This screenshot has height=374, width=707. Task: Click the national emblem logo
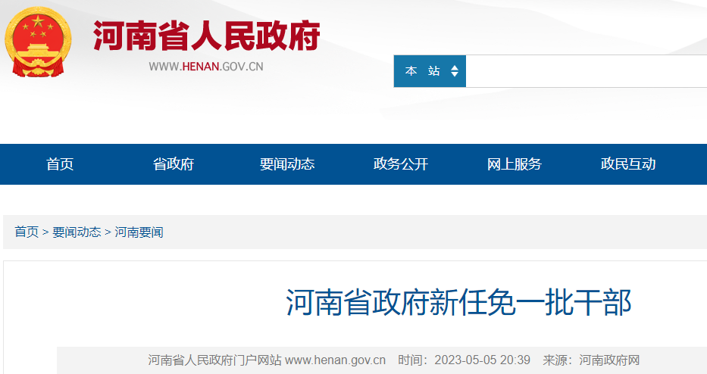(x=38, y=42)
